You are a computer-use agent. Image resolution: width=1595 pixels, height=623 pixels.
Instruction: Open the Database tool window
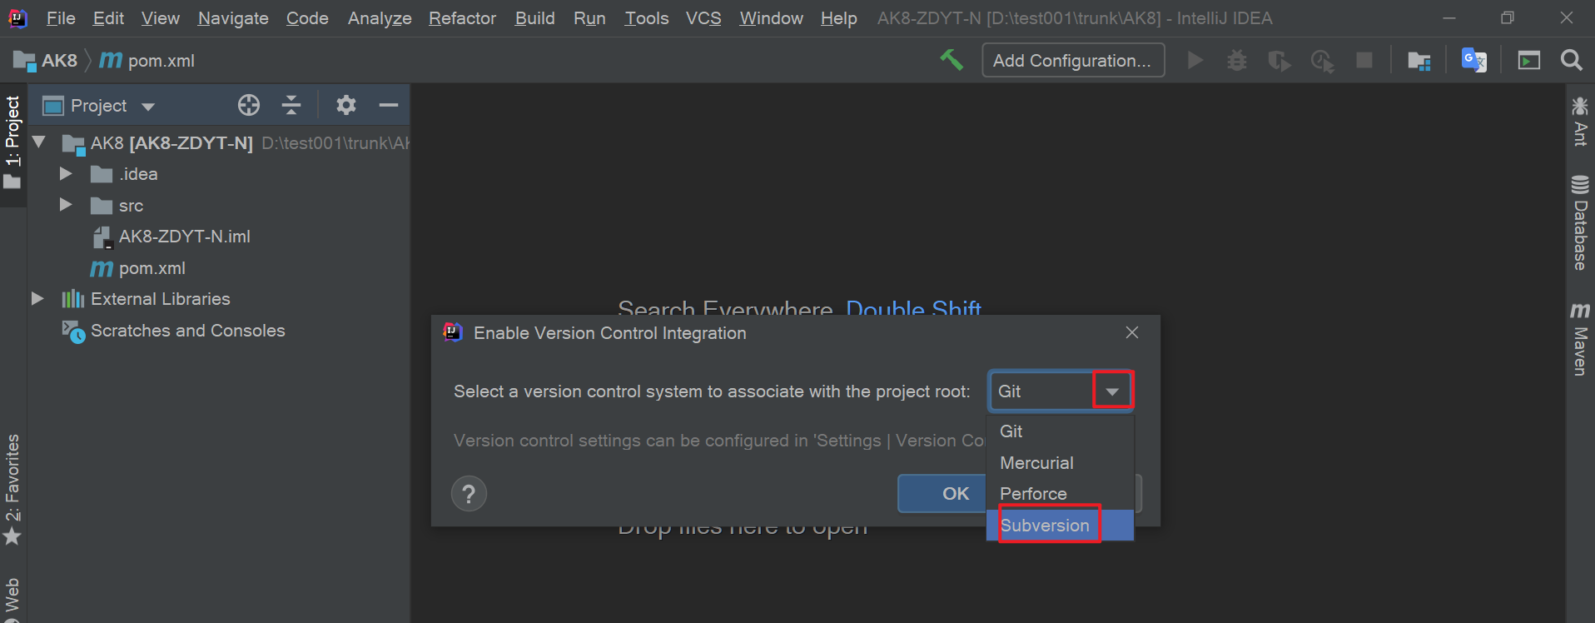[1579, 222]
